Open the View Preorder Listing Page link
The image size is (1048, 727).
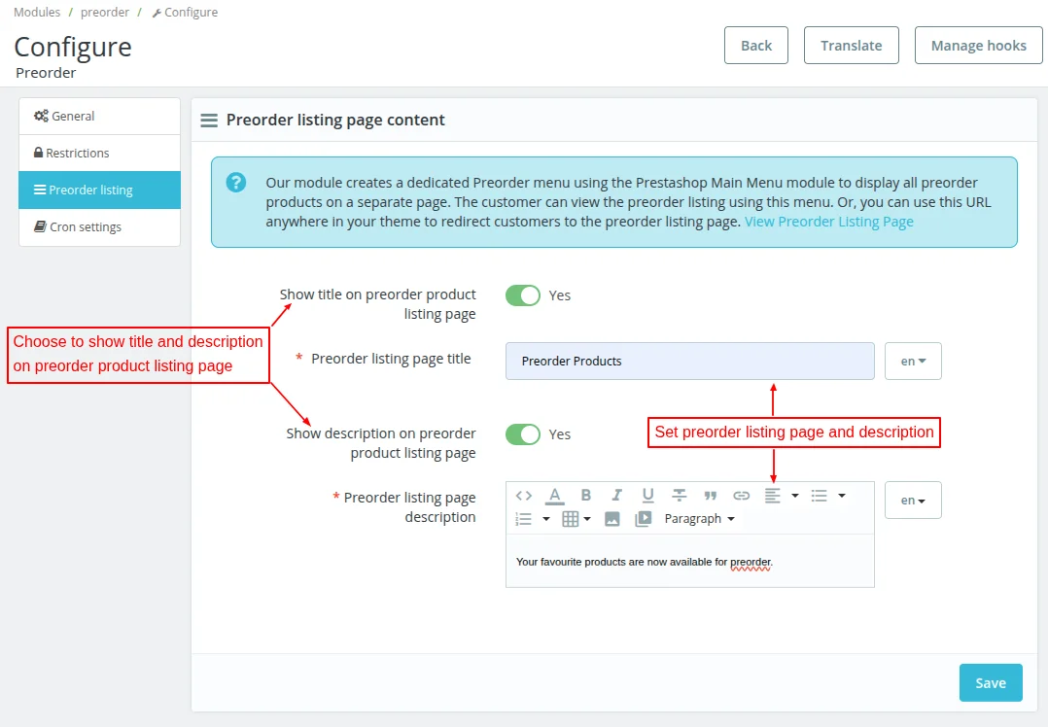(x=829, y=222)
